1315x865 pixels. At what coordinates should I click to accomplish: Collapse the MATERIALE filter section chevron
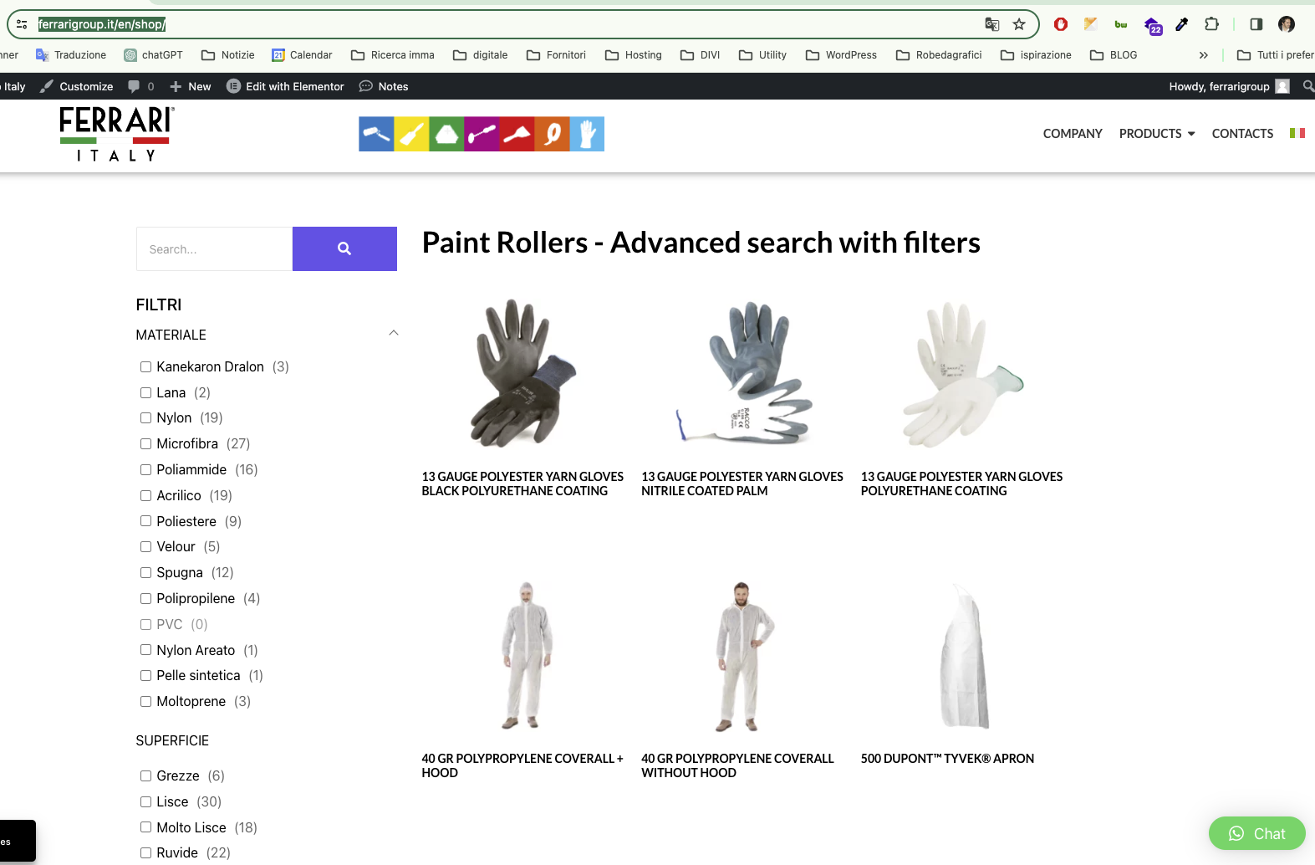pos(394,333)
